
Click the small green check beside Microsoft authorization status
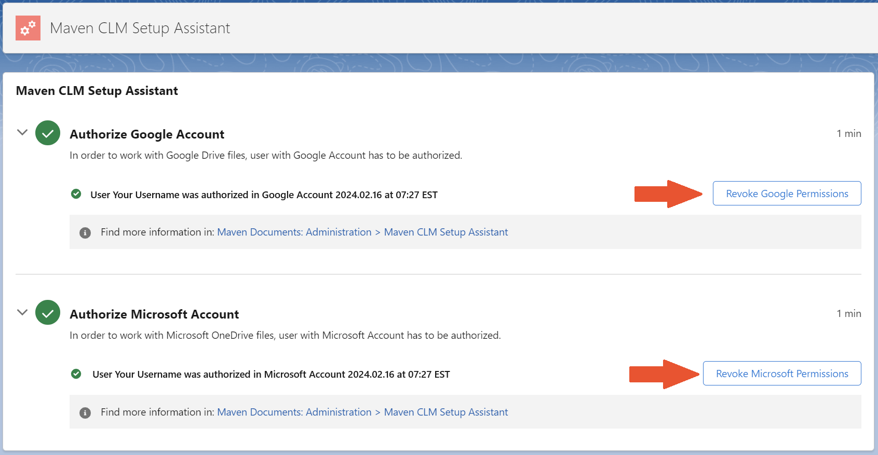pos(76,374)
